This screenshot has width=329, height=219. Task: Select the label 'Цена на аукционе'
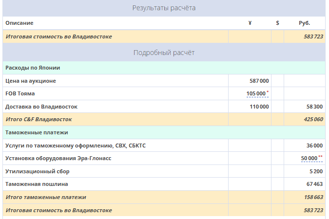pos(31,81)
